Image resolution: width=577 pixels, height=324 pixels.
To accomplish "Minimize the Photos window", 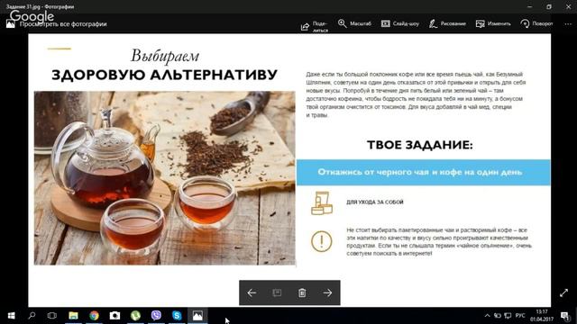I will click(529, 6).
